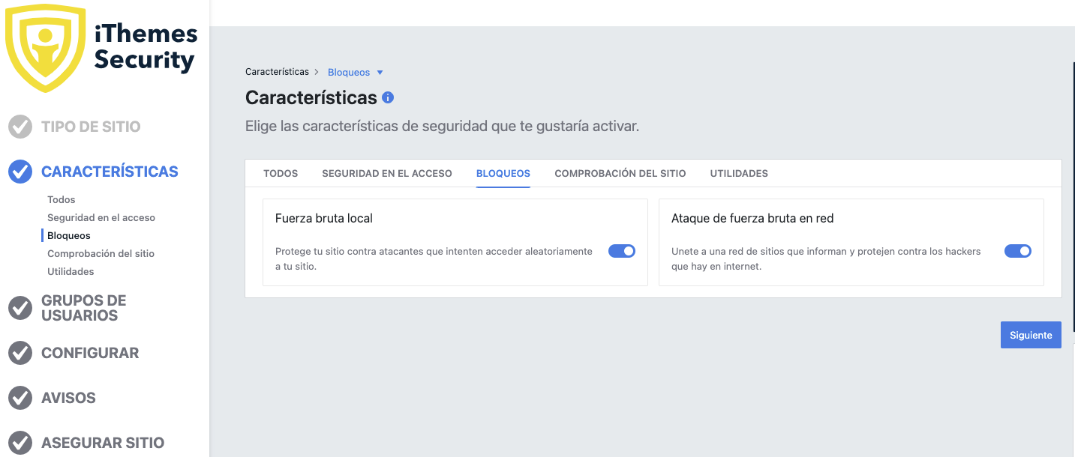This screenshot has height=457, width=1075.
Task: Click the checkmark icon for Asegurar sitio
Action: (20, 443)
